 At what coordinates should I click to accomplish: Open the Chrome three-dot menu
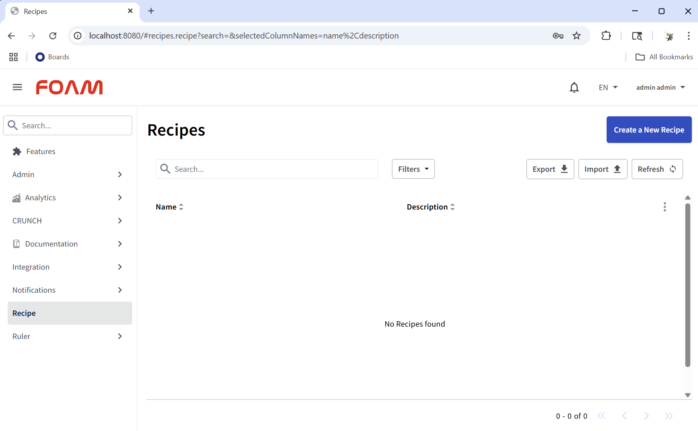tap(689, 36)
